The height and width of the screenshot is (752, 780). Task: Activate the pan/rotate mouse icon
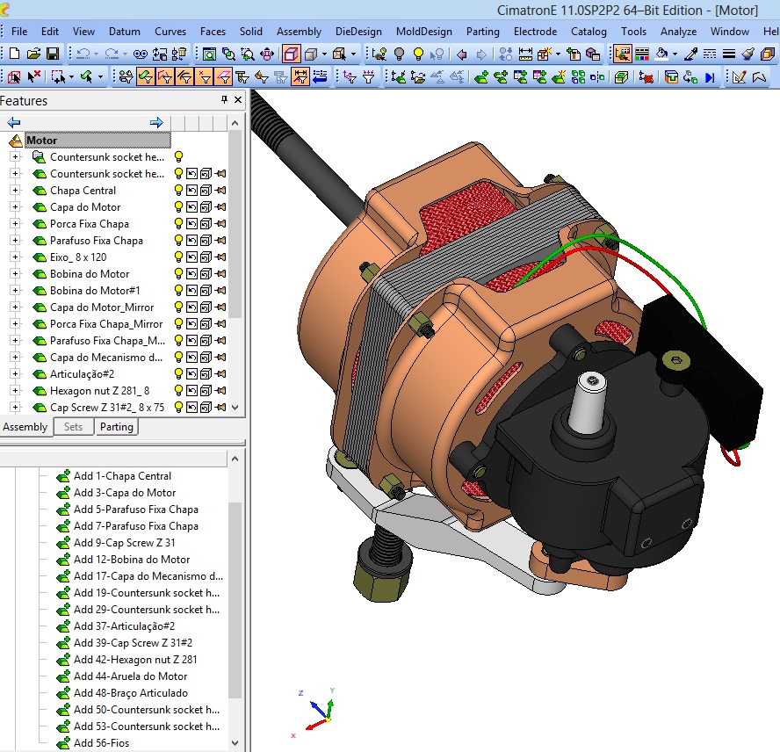pos(267,54)
